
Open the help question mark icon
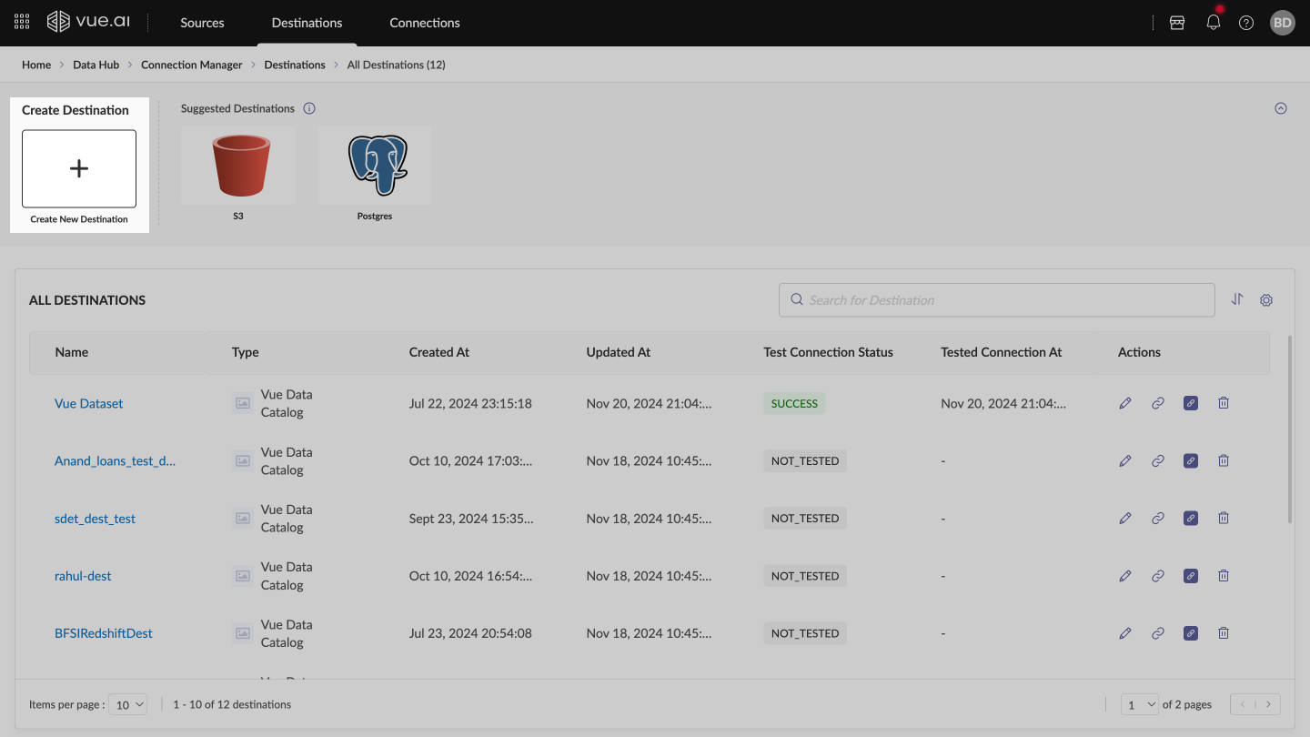[1246, 23]
